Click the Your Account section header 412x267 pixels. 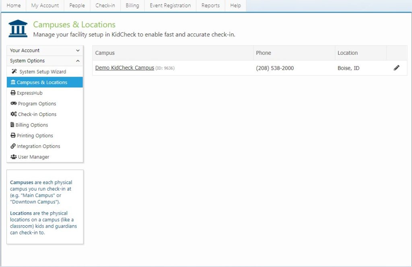[x=45, y=50]
